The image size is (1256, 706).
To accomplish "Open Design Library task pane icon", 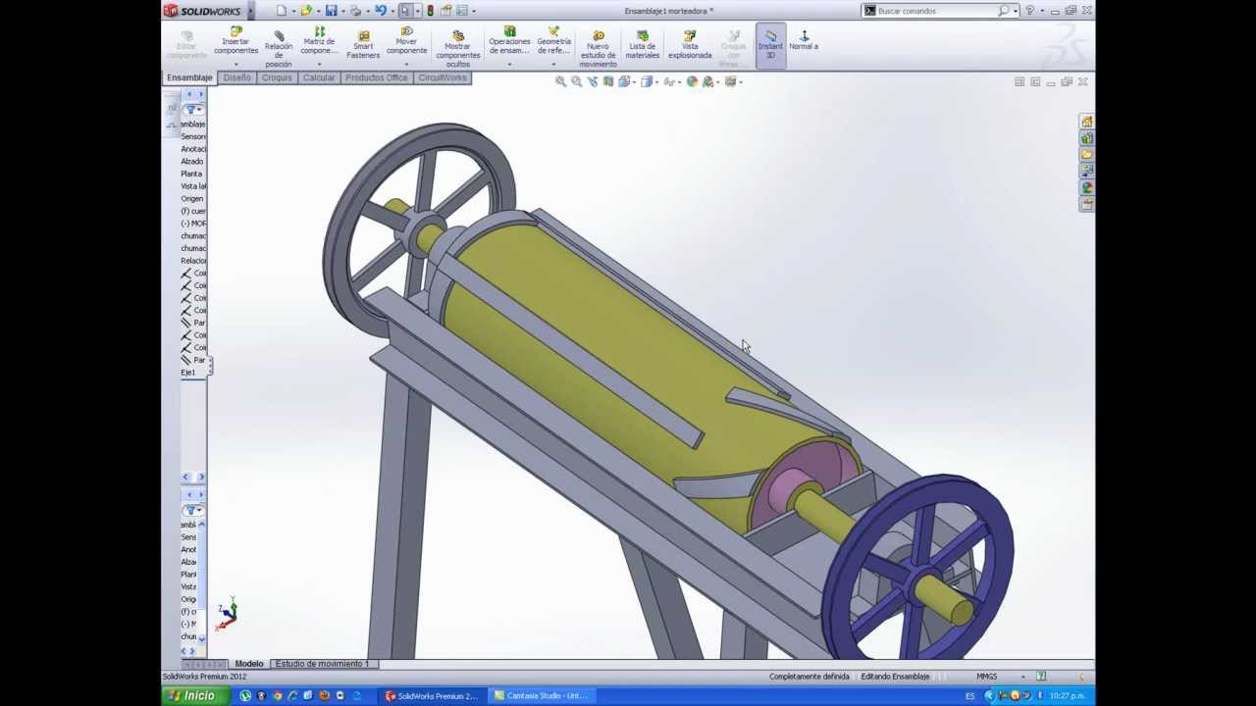I will 1086,138.
